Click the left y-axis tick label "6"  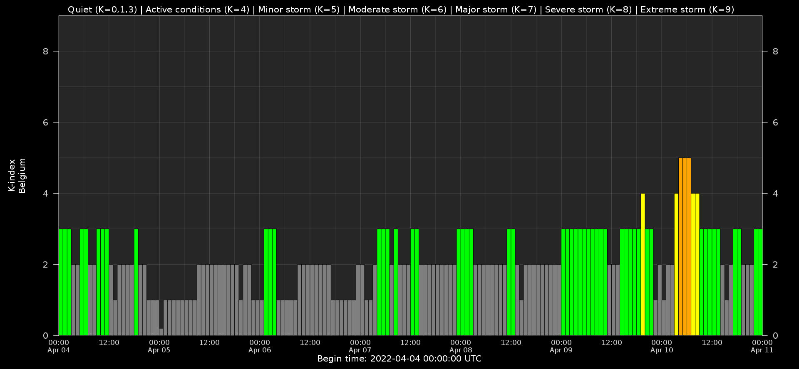46,123
